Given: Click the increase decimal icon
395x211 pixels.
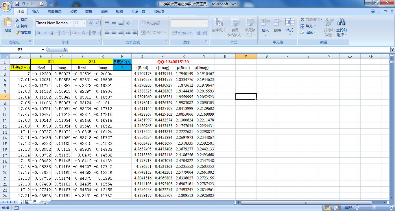Looking at the screenshot, I should 198,33.
